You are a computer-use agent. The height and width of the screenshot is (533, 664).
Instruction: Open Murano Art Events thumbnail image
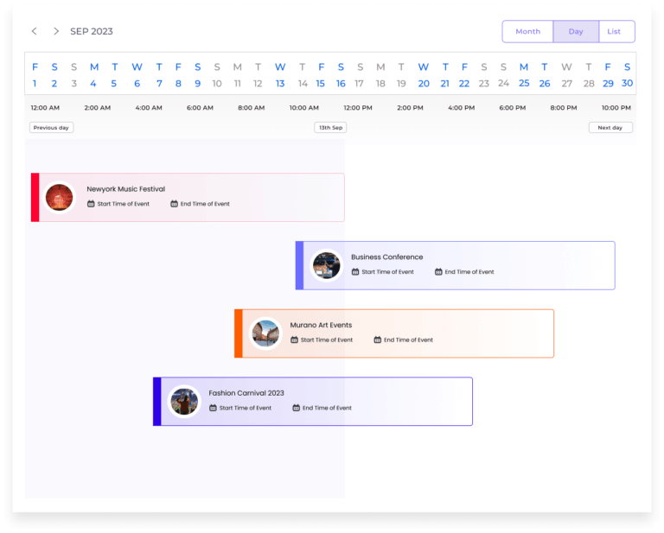click(265, 333)
